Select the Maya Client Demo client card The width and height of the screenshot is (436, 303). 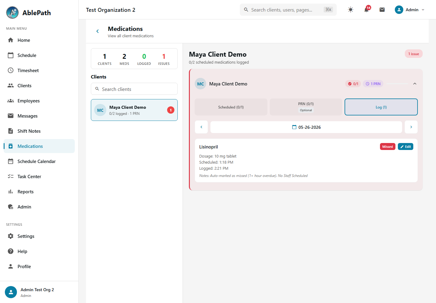(x=134, y=110)
